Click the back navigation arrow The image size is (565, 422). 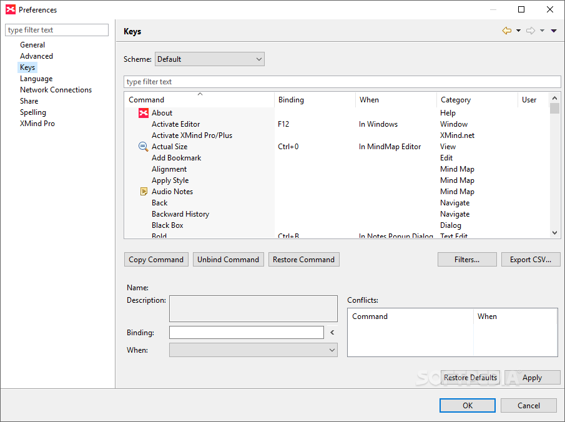506,30
